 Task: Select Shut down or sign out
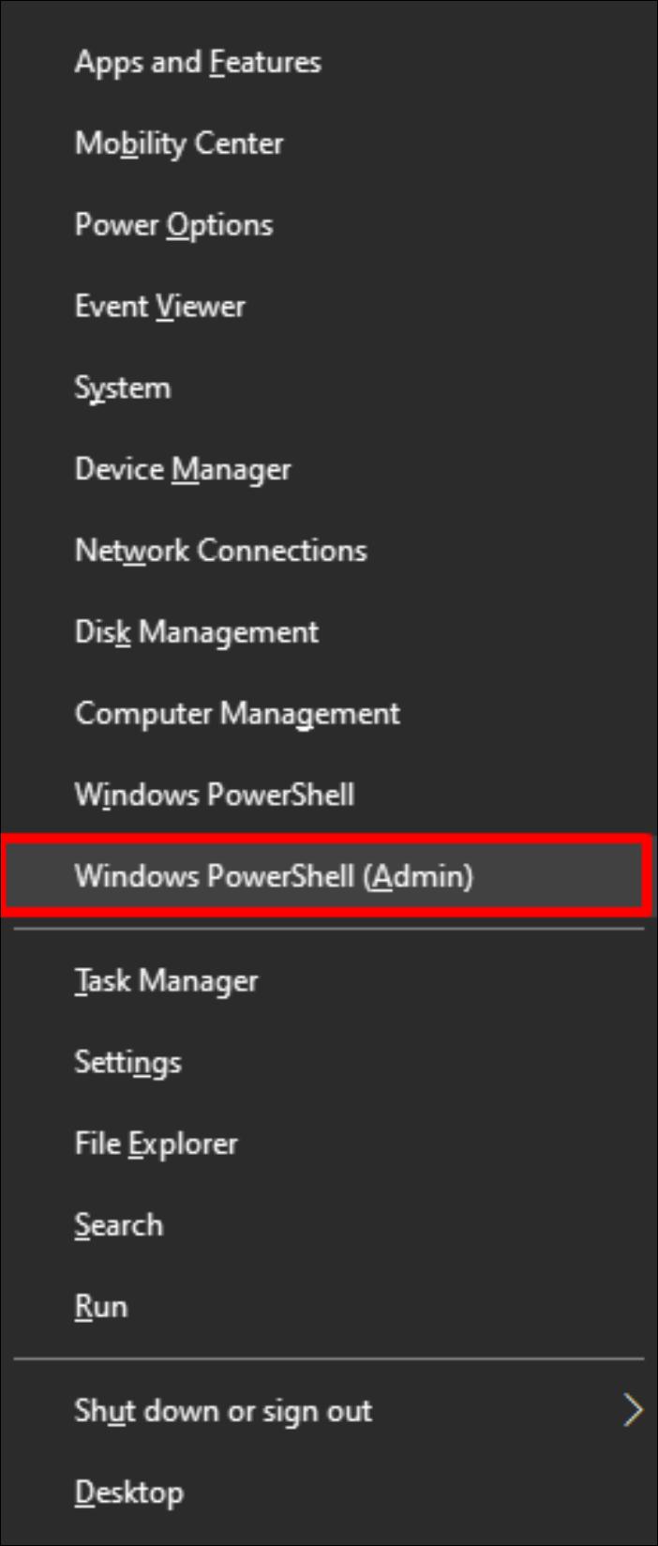click(x=222, y=1410)
